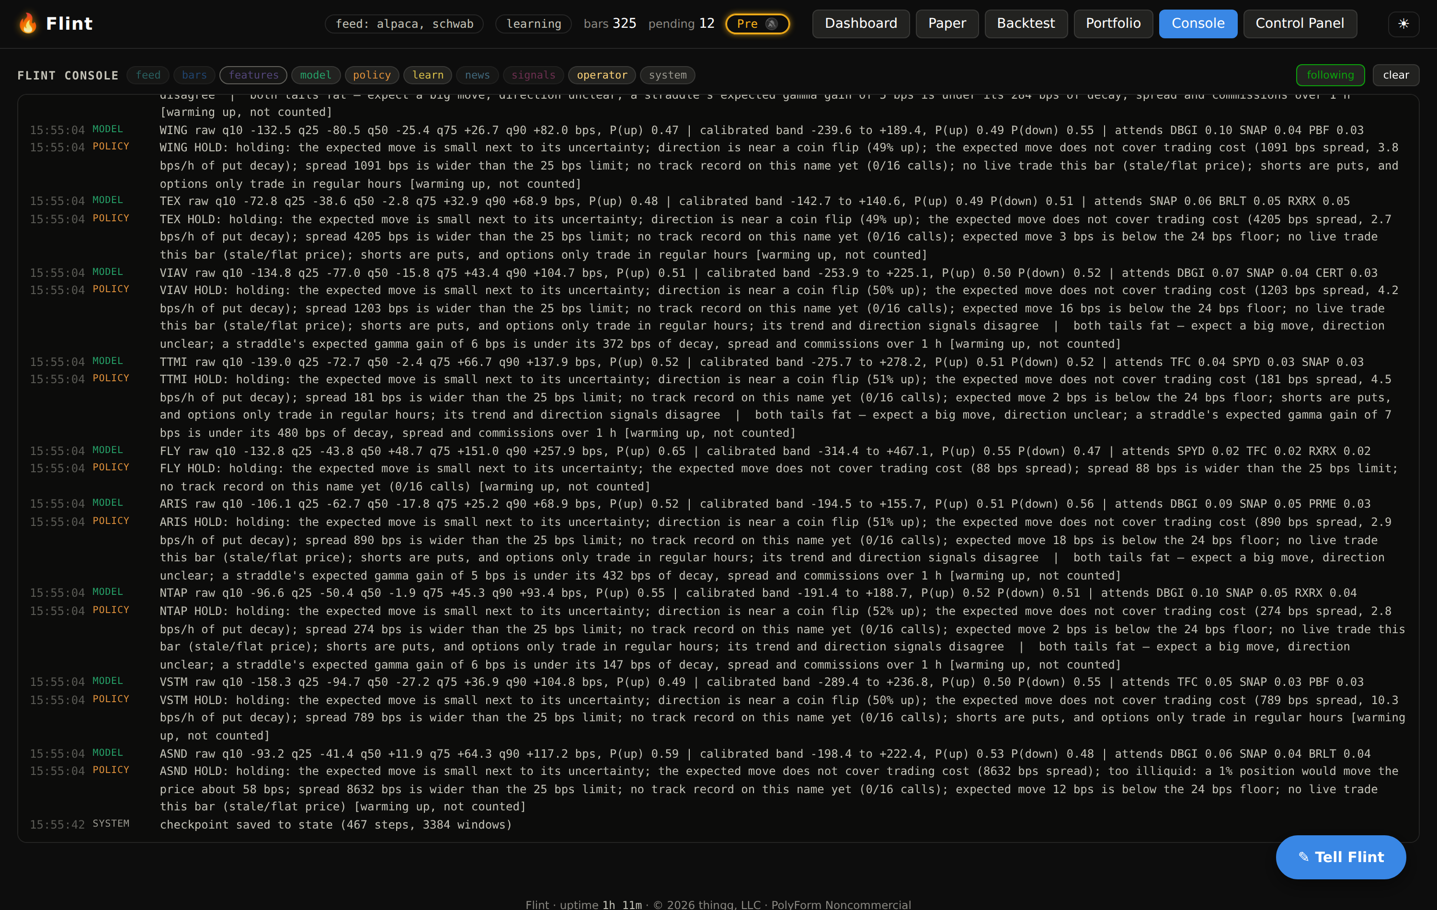Toggle the following auto-scroll button
The image size is (1437, 910).
[1330, 75]
